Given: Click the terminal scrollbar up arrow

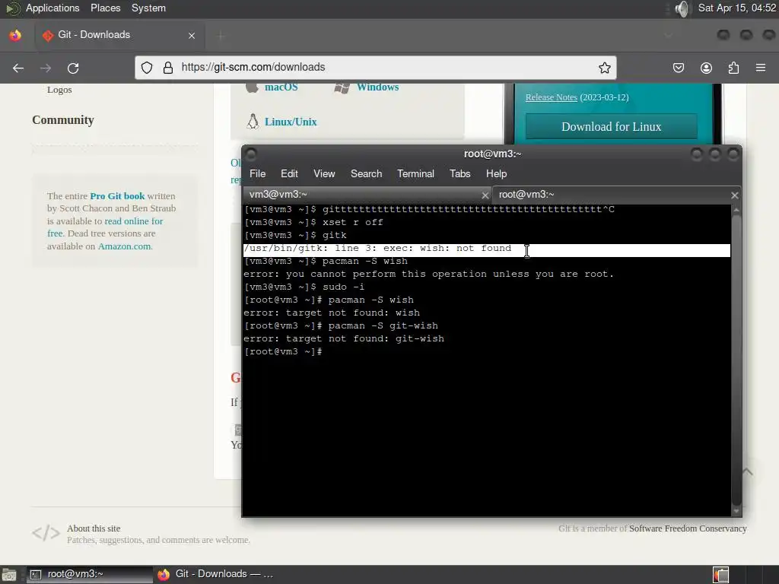Looking at the screenshot, I should click(x=736, y=210).
